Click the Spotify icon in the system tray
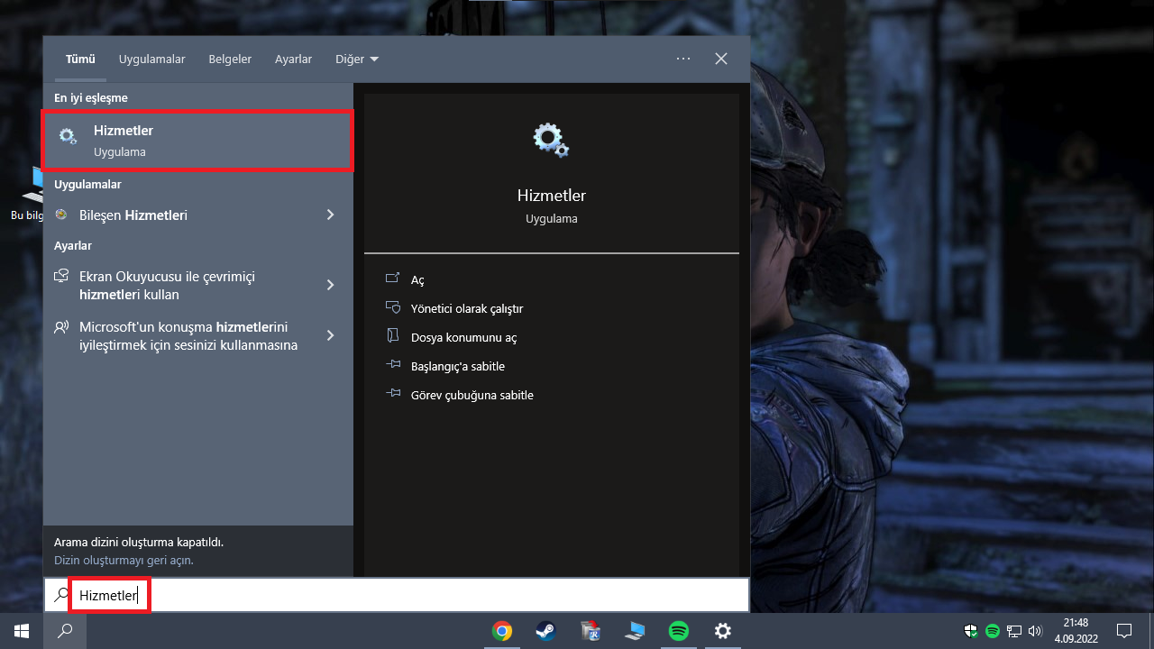 click(x=993, y=631)
